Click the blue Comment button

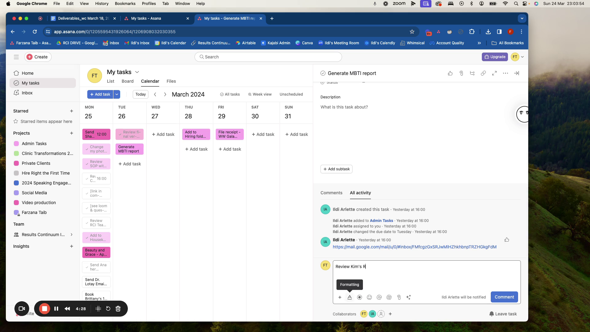(504, 297)
